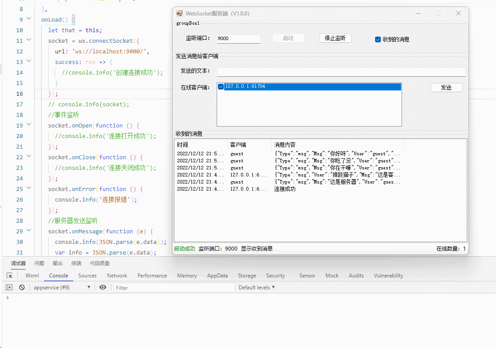
Task: Click the 发送 button
Action: [447, 87]
